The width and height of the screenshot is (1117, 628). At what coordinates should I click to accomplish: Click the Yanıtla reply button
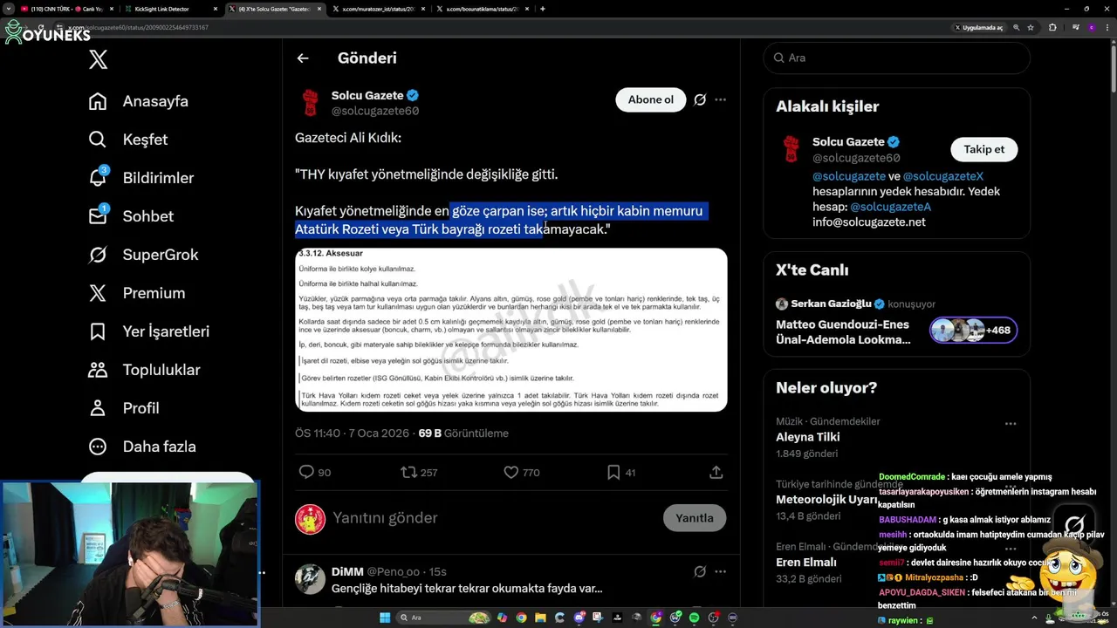695,517
